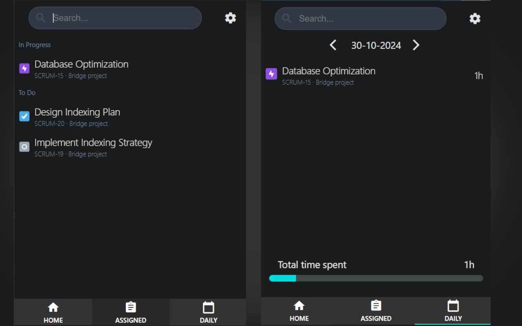Switch to Assigned tab in left panel
The width and height of the screenshot is (522, 326).
pos(130,313)
